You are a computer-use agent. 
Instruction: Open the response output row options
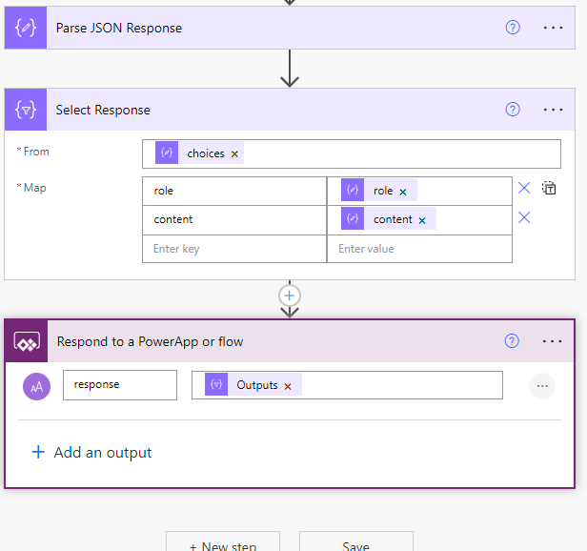(542, 386)
